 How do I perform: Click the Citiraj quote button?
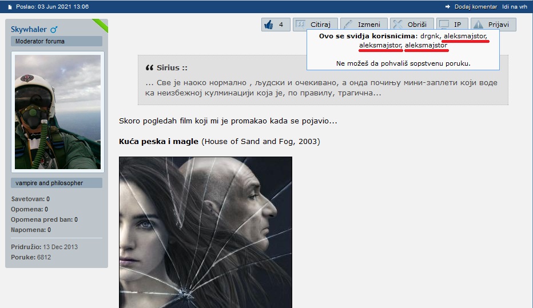coord(315,25)
